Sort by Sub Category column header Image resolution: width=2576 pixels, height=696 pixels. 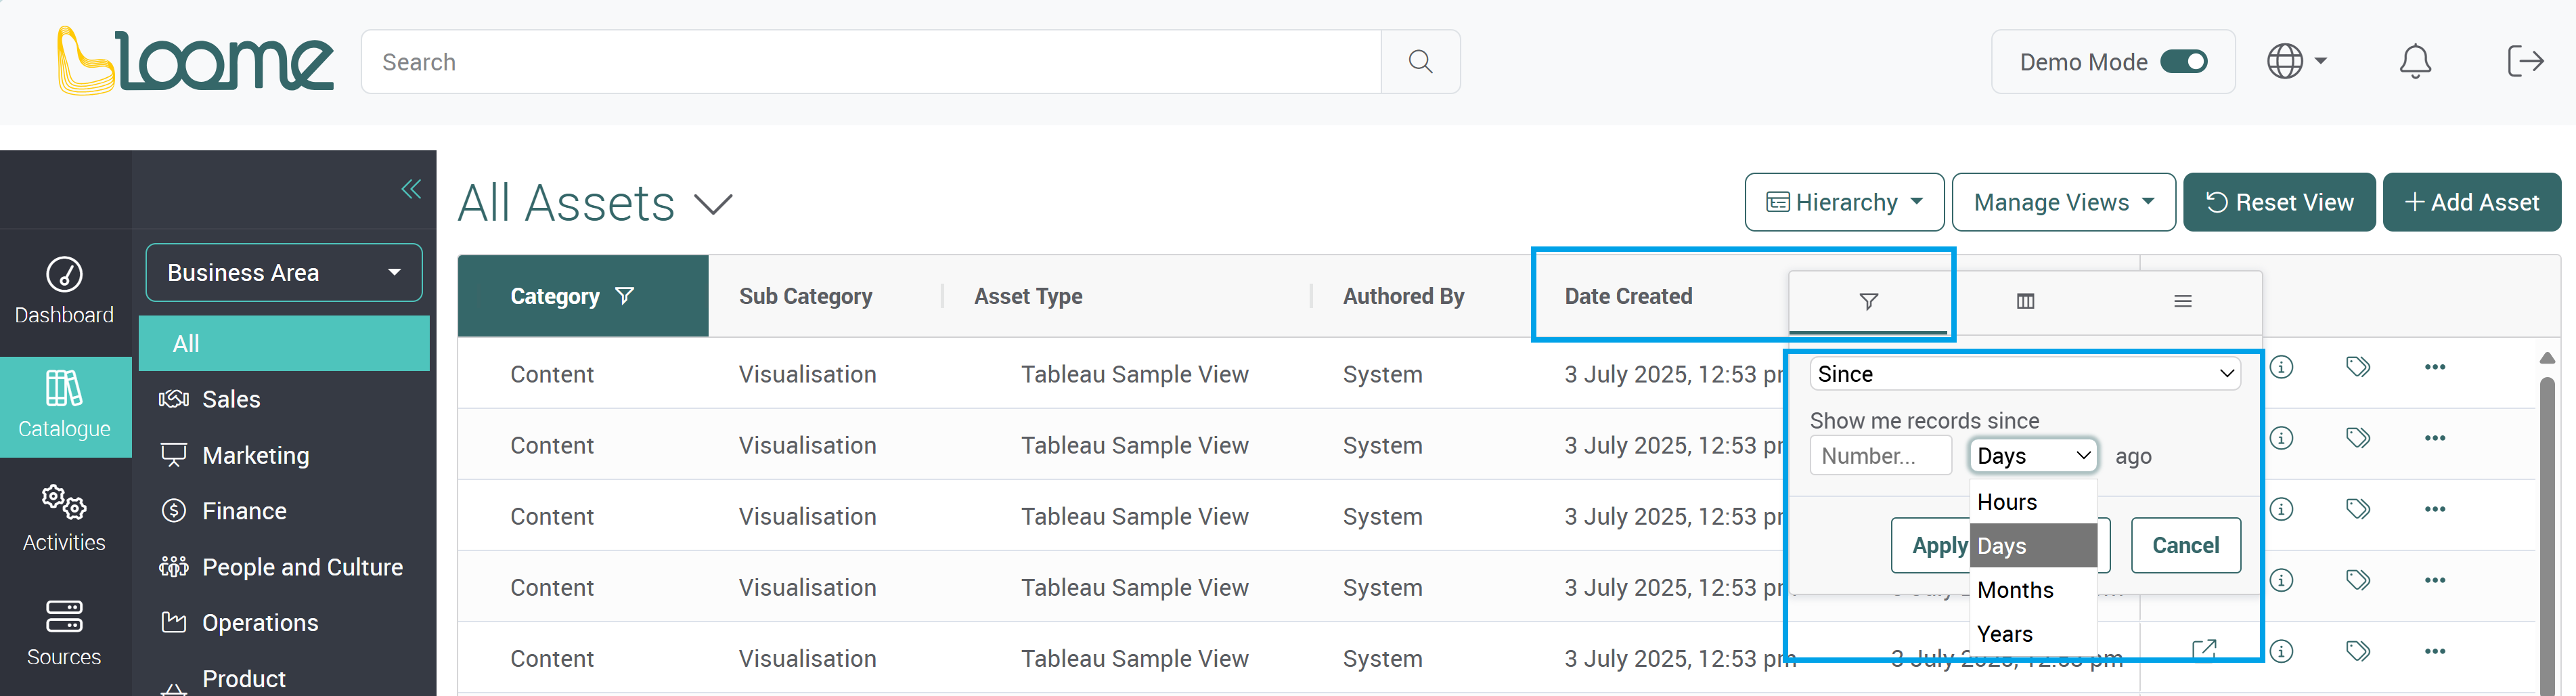(805, 296)
